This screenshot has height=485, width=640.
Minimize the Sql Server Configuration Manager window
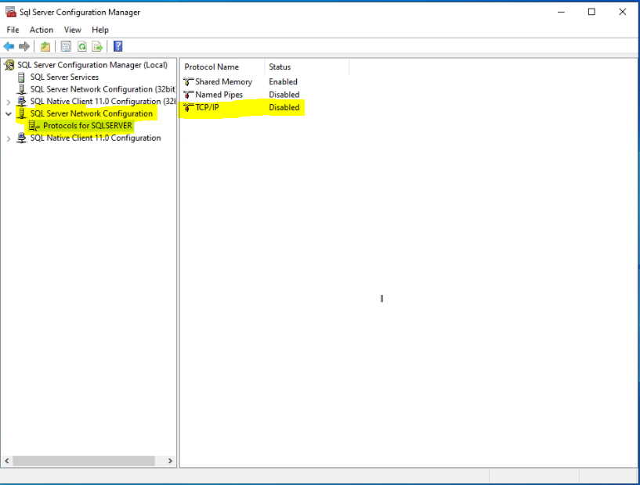tap(561, 12)
